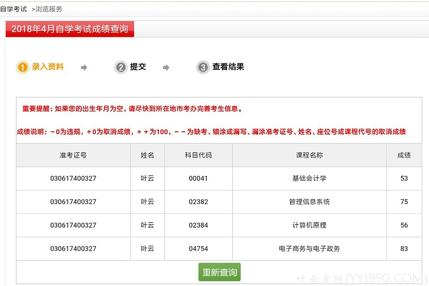Click the name 叶云 in the 00041 row

pyautogui.click(x=148, y=178)
